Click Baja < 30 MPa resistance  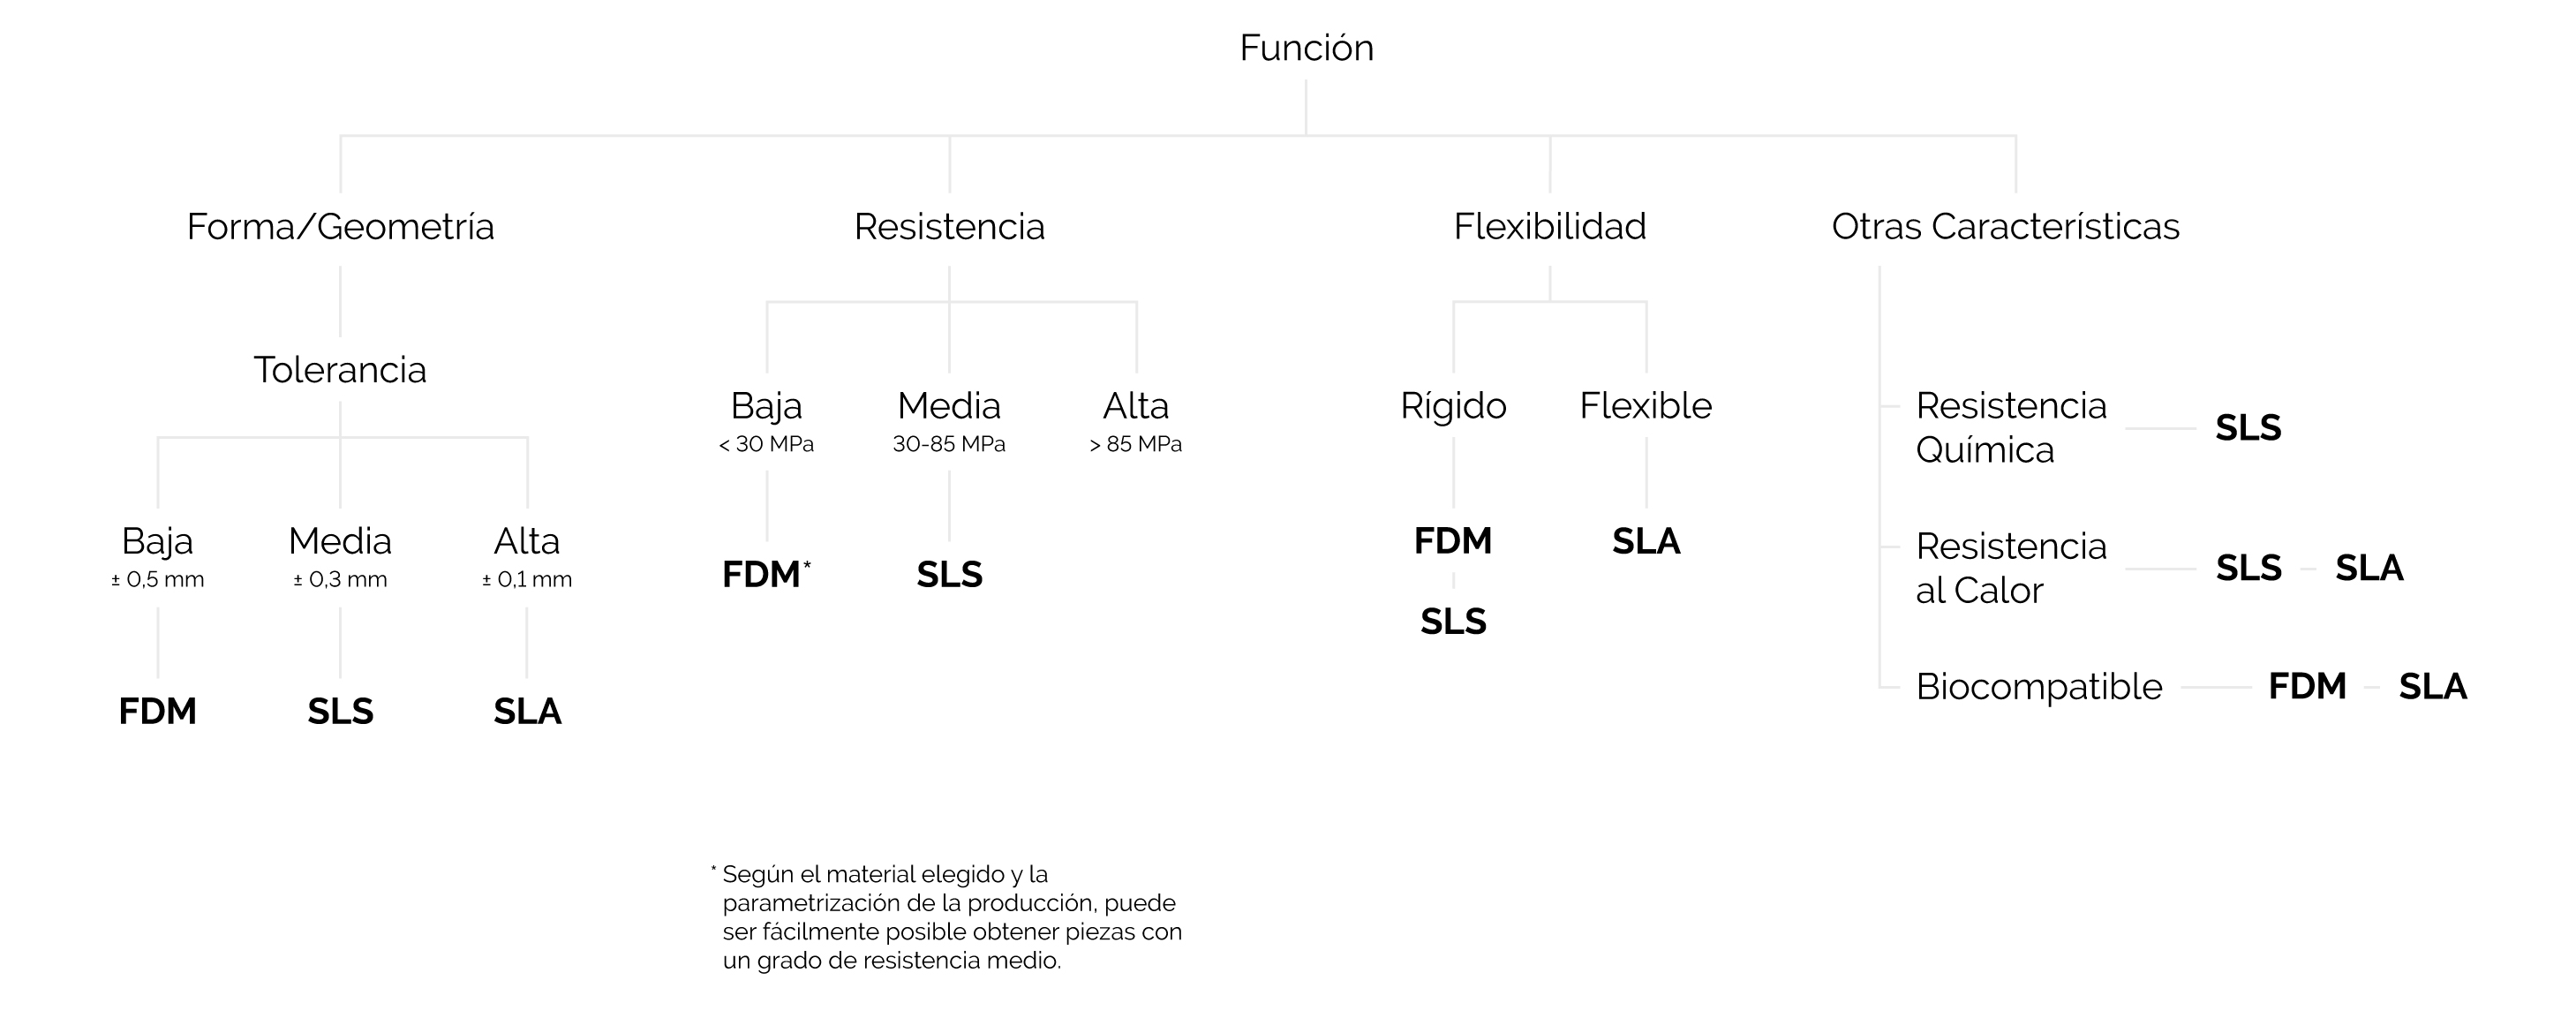(x=766, y=421)
